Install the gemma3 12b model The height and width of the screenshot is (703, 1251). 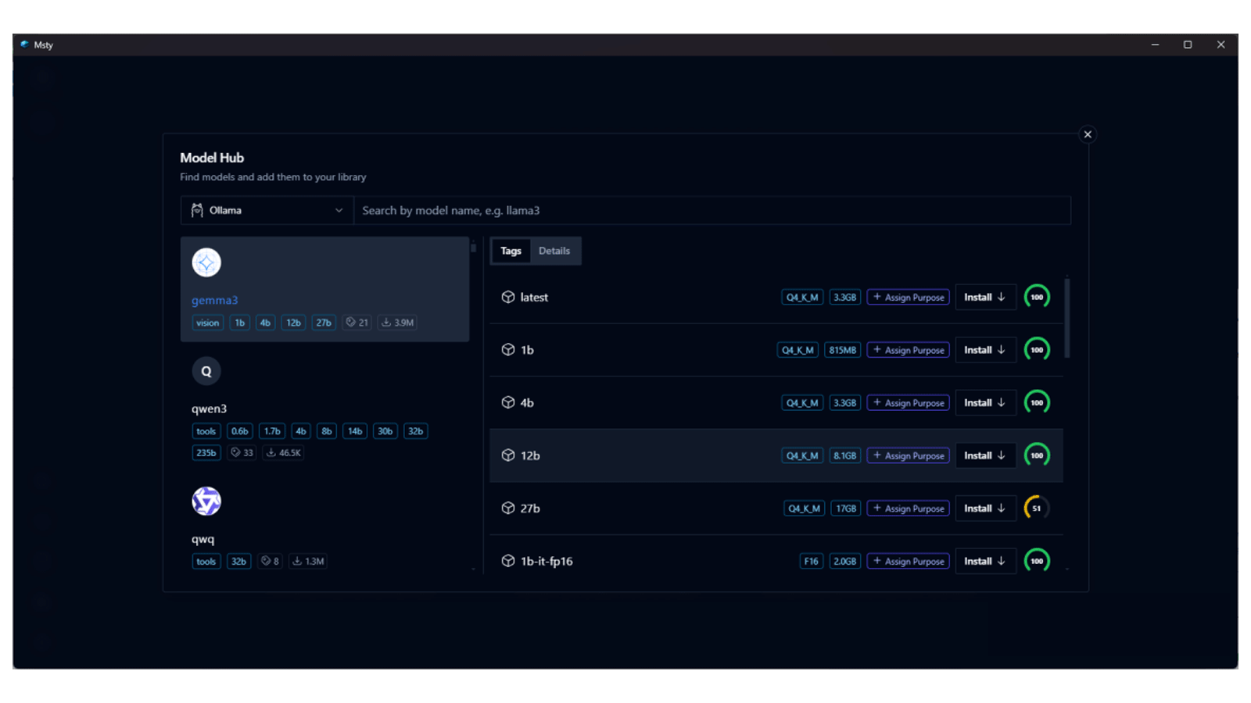(984, 455)
